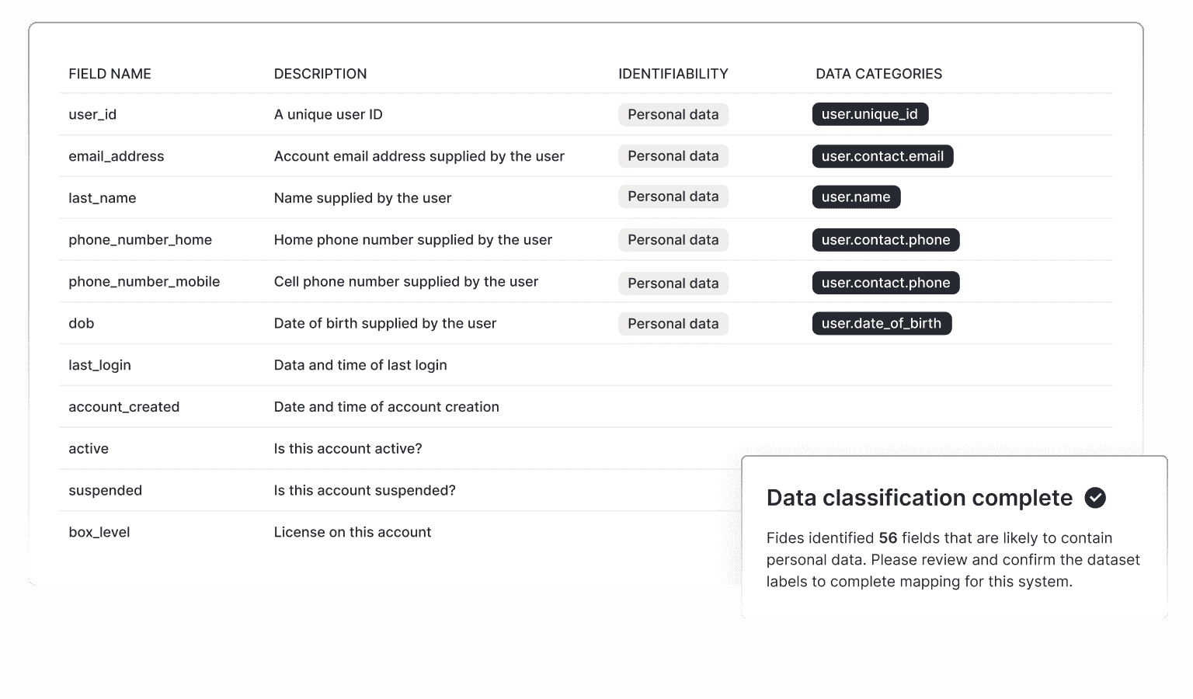The image size is (1193, 699).
Task: Click the DESCRIPTION column header
Action: (320, 74)
